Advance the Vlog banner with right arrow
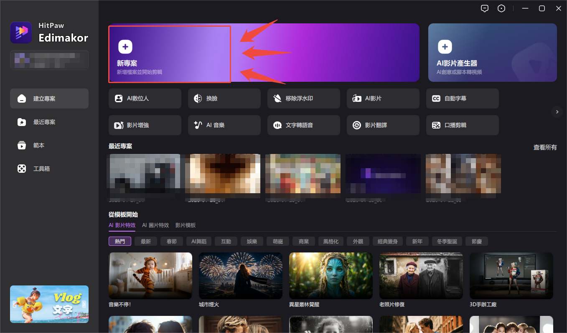This screenshot has height=333, width=567. point(84,304)
